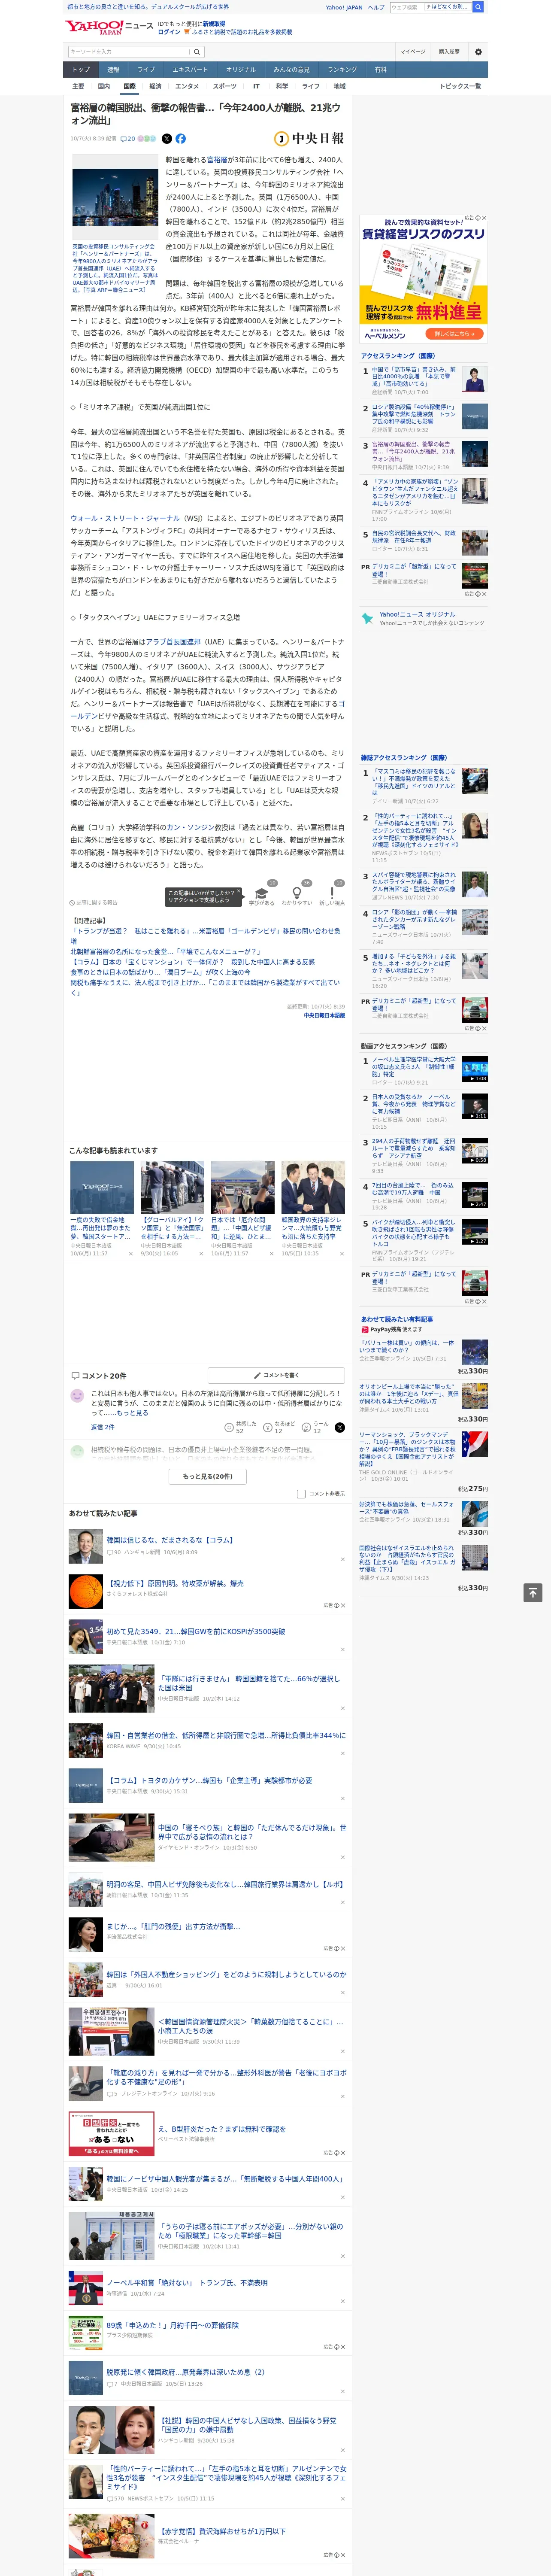This screenshot has width=551, height=2576.
Task: Open the 経済 category
Action: point(155,87)
